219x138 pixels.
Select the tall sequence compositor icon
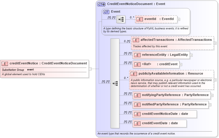pyautogui.click(x=115, y=83)
